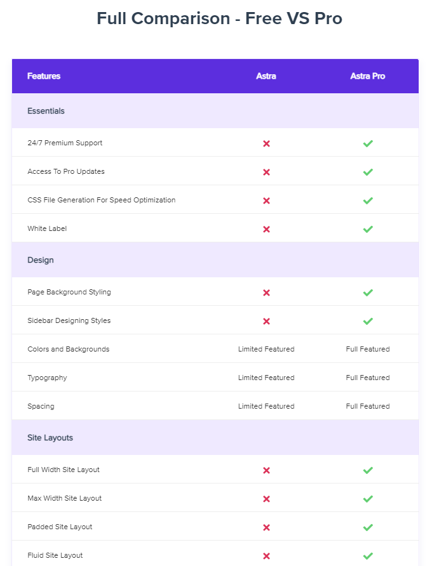Click red cross for Full Width Site Layout
Image resolution: width=432 pixels, height=566 pixels.
266,470
